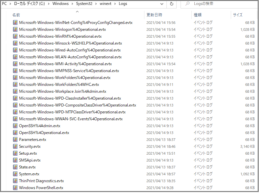Select Microsoft-Windows-WinRM%4Operational.evtx file name
259x193 pixels.
tap(60, 36)
